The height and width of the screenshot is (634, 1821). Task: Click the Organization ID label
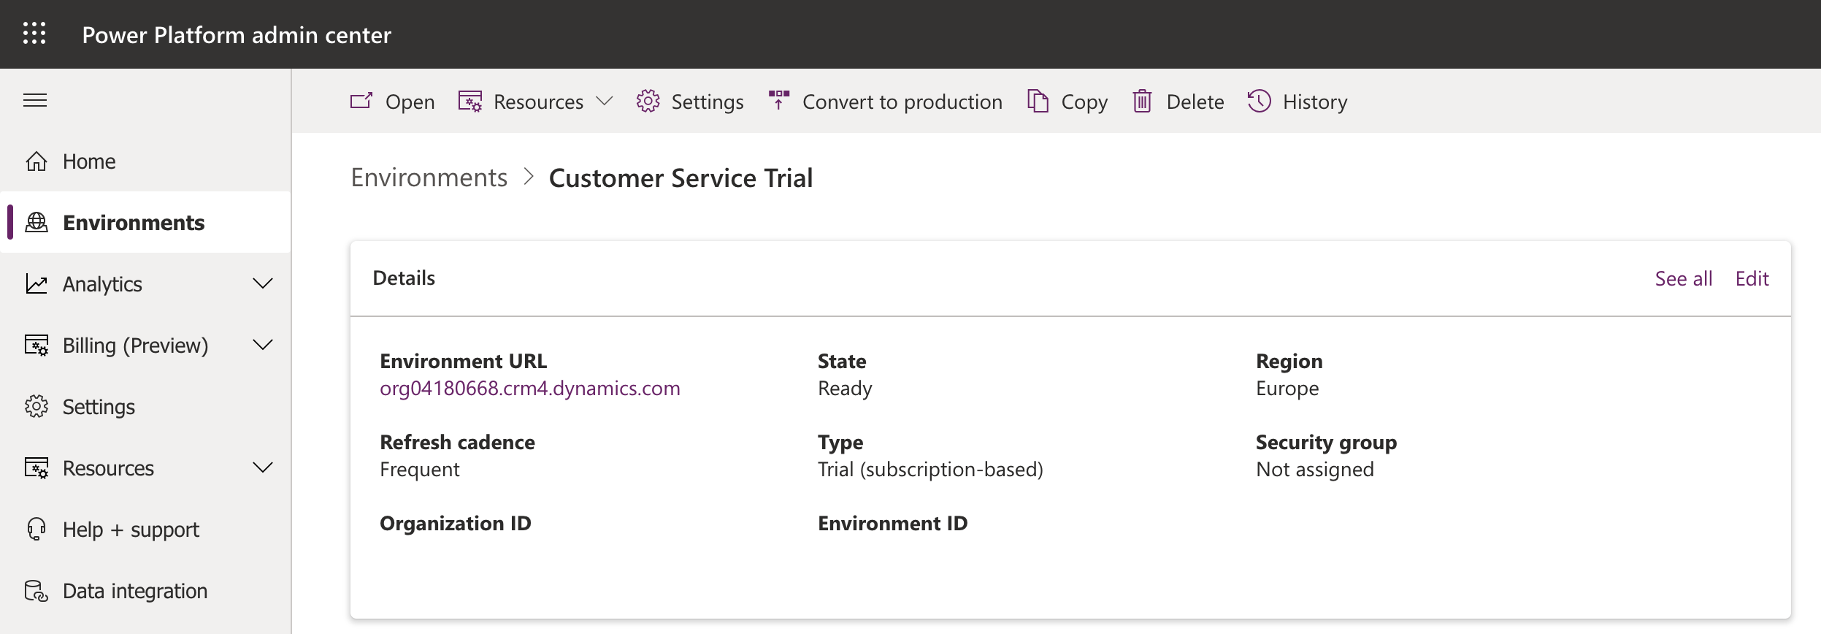click(456, 523)
